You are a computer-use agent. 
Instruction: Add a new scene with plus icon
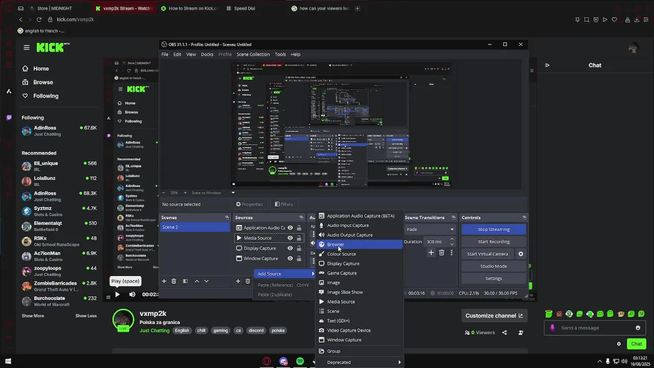point(164,281)
